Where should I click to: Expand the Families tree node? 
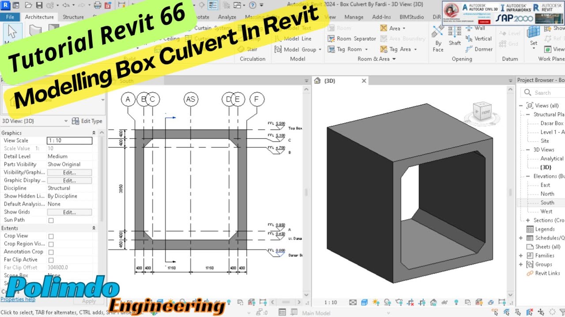[x=521, y=255]
